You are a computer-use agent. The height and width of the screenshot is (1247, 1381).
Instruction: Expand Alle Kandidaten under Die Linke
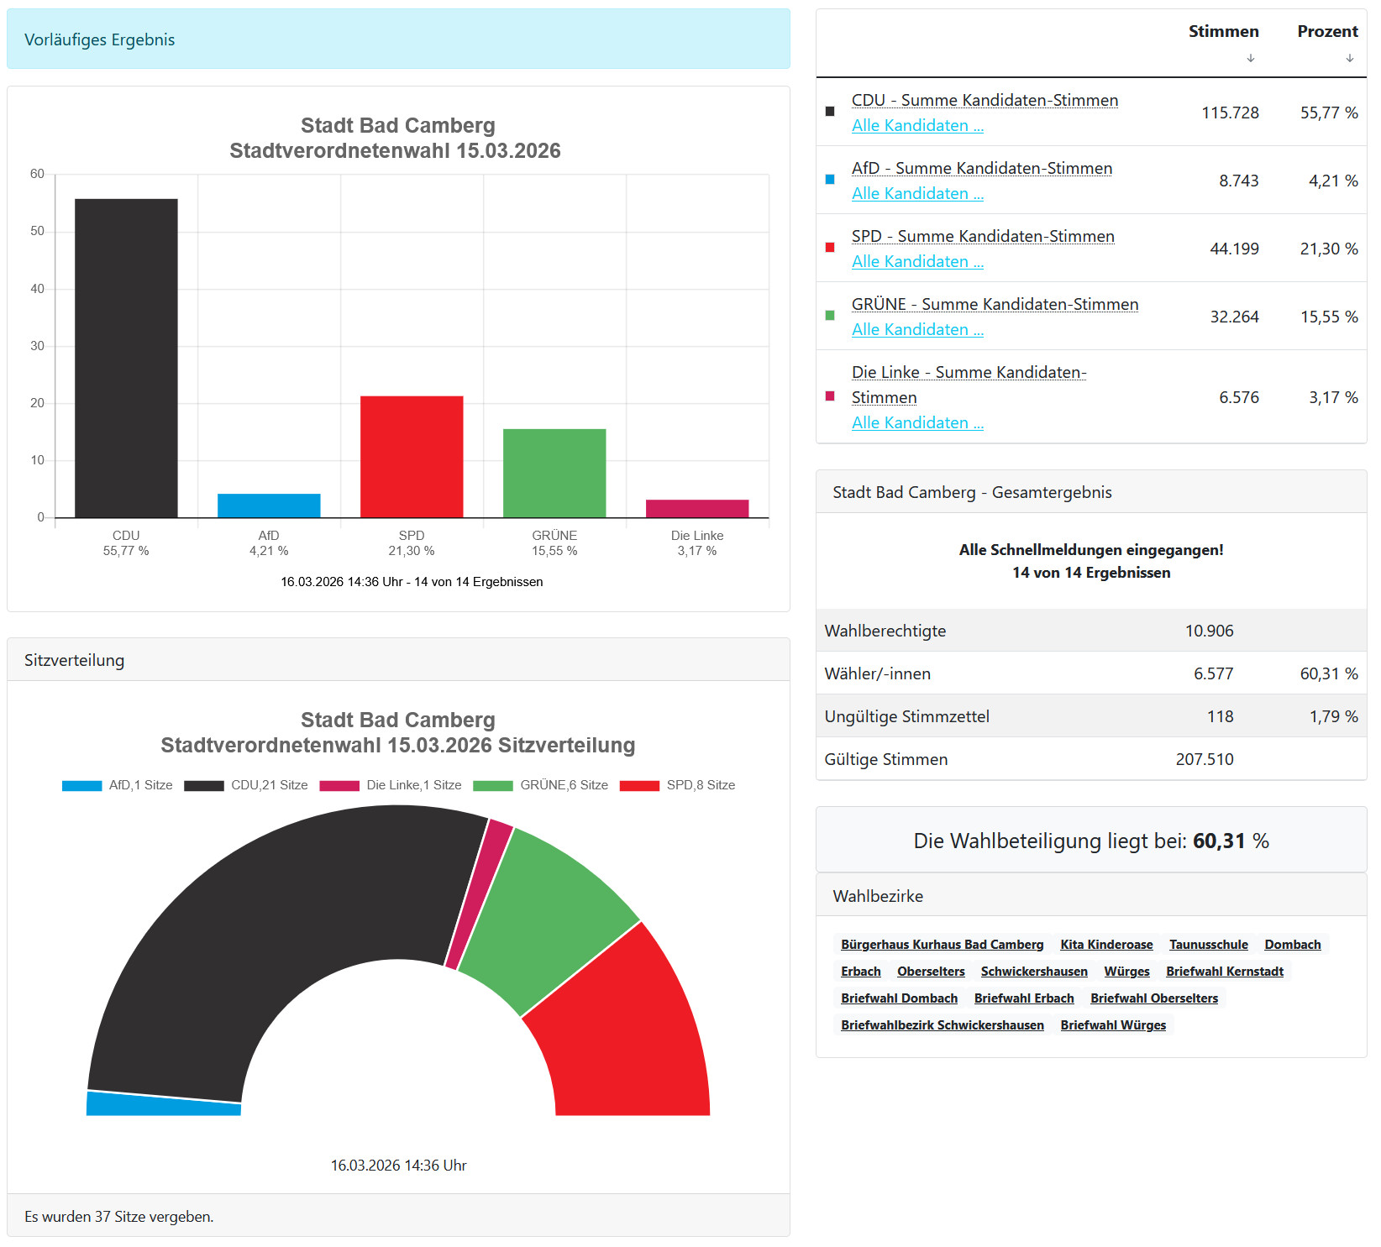click(917, 422)
